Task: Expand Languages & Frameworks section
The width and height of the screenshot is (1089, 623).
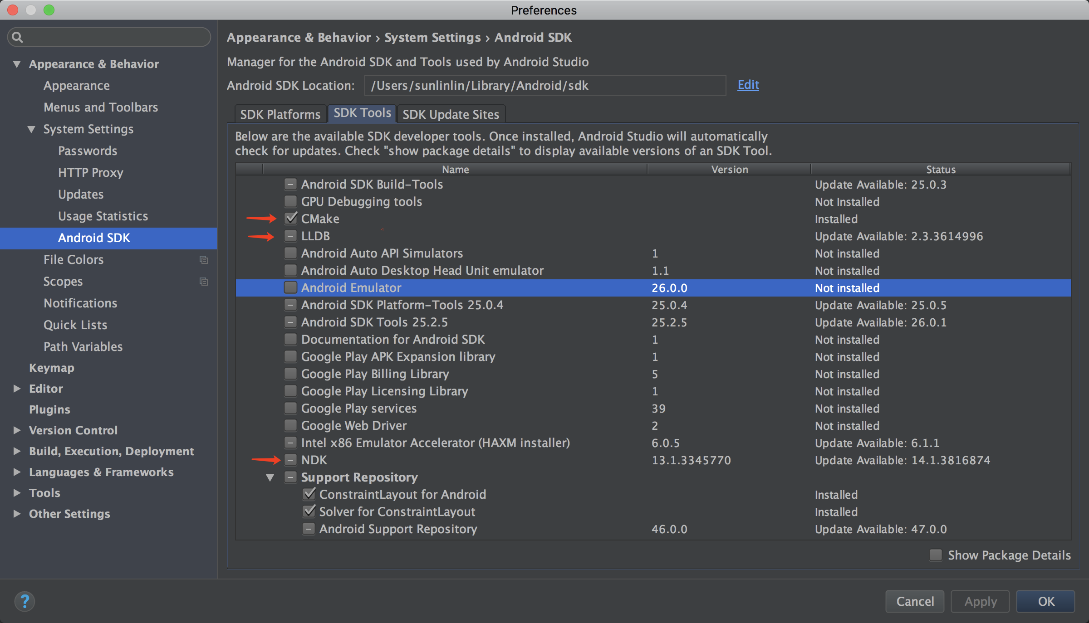Action: [x=17, y=472]
